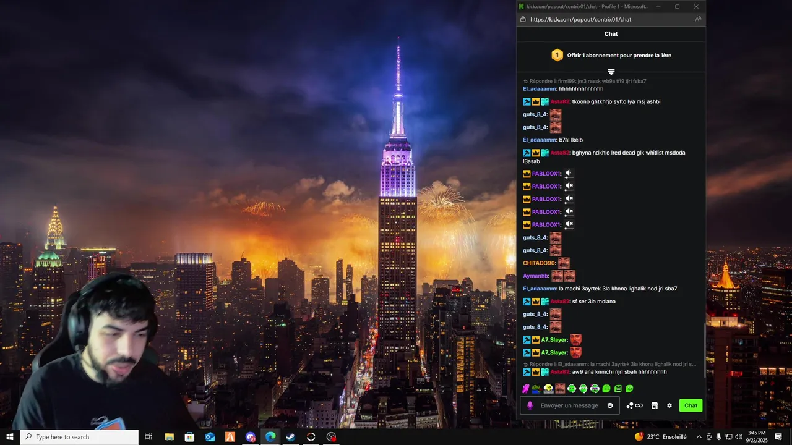Open Windows Start menu
This screenshot has height=445, width=792.
click(10, 437)
